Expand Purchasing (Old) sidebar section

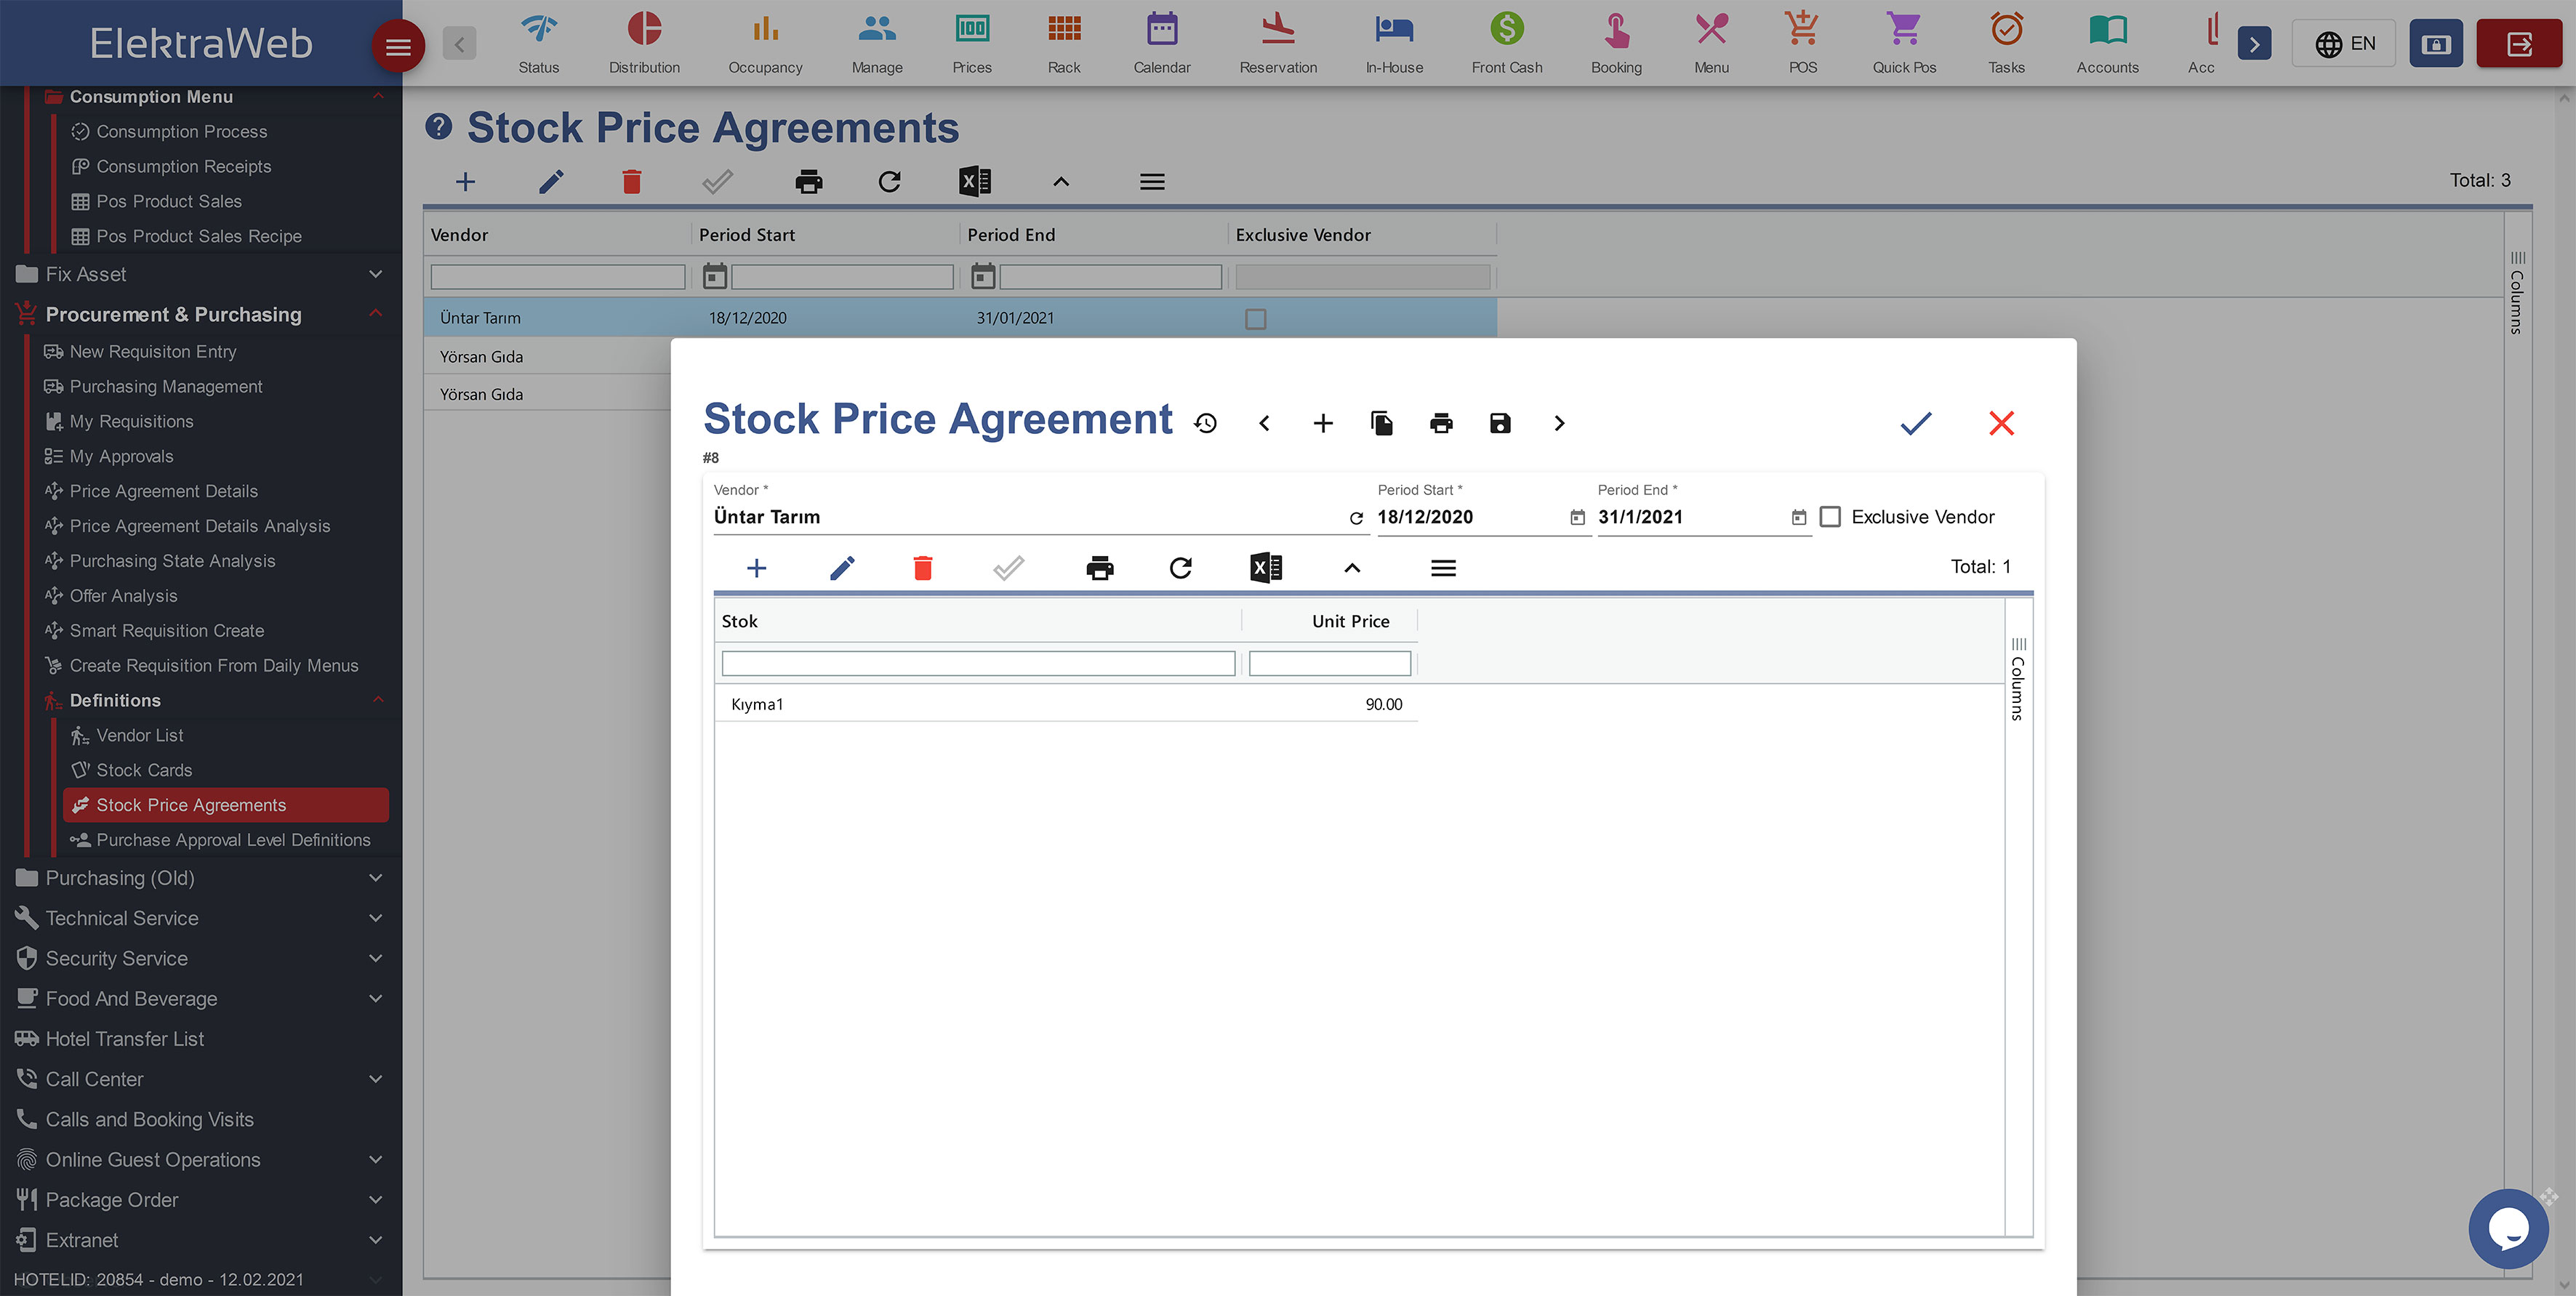376,878
